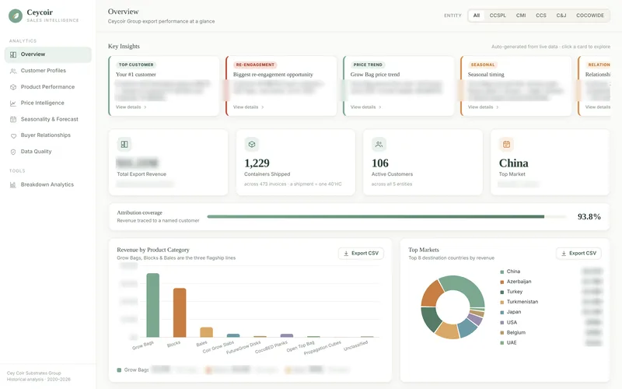Click the Product Performance box icon

[x=13, y=87]
